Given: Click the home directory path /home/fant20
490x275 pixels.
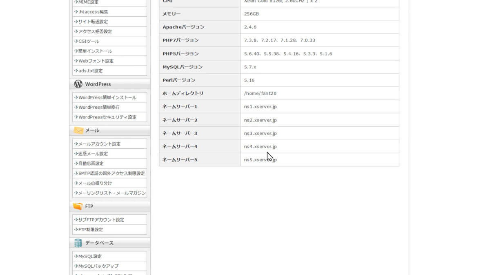Looking at the screenshot, I should click(260, 93).
